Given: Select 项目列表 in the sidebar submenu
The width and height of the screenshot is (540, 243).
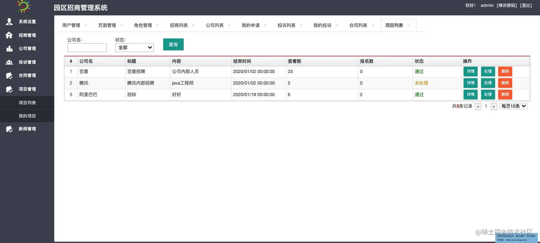Looking at the screenshot, I should 27,103.
